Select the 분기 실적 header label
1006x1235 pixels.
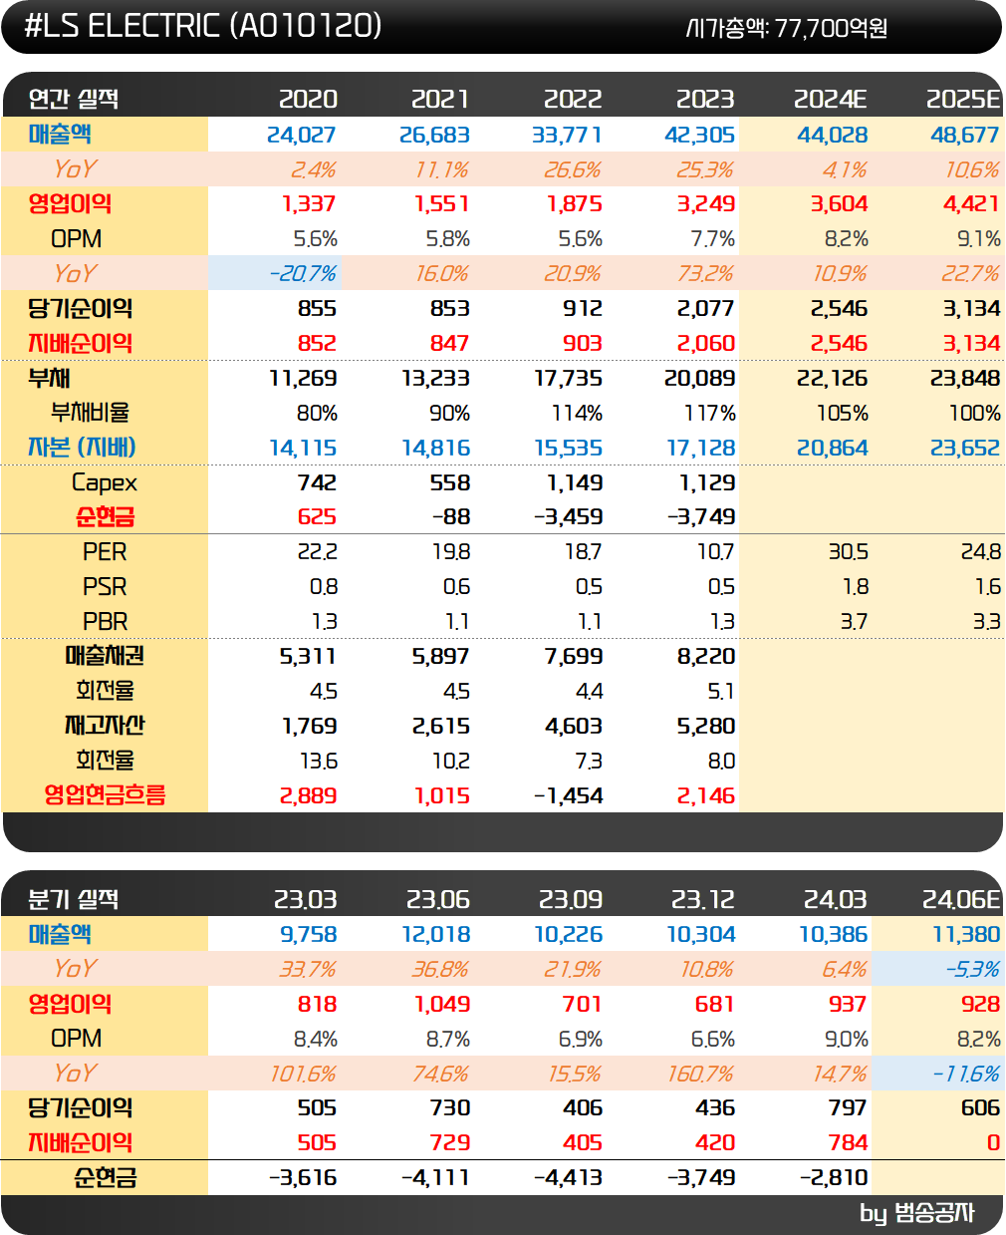tap(74, 899)
